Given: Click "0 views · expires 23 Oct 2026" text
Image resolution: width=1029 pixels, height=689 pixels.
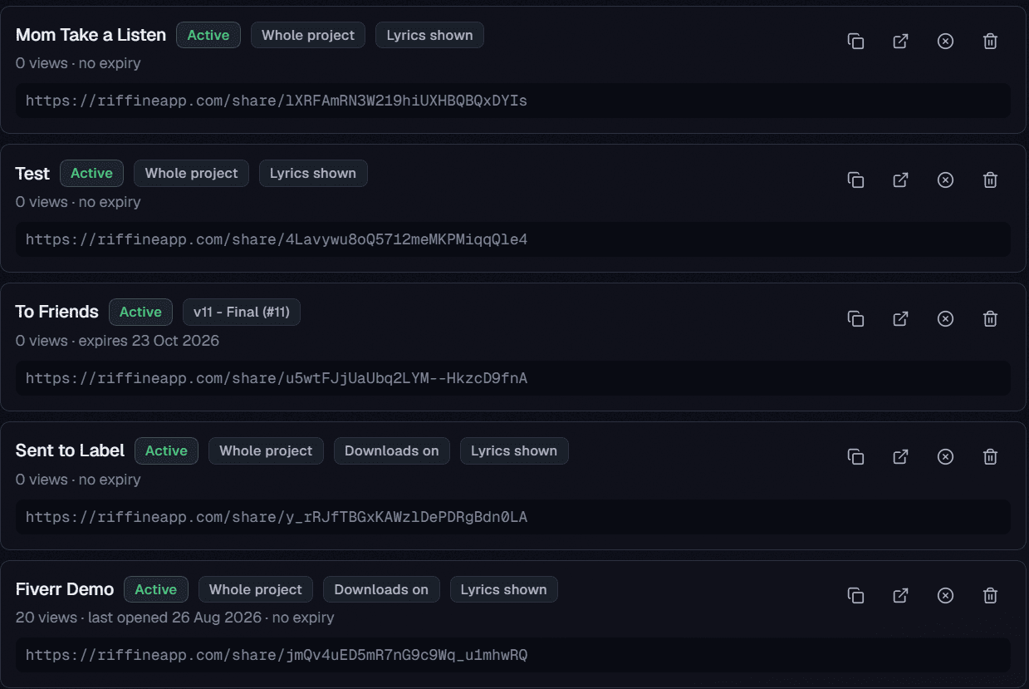Looking at the screenshot, I should pyautogui.click(x=117, y=341).
